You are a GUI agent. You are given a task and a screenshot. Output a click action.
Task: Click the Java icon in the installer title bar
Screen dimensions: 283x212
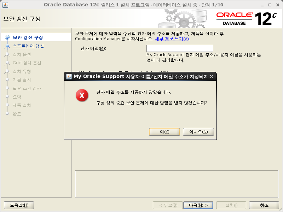5,5
